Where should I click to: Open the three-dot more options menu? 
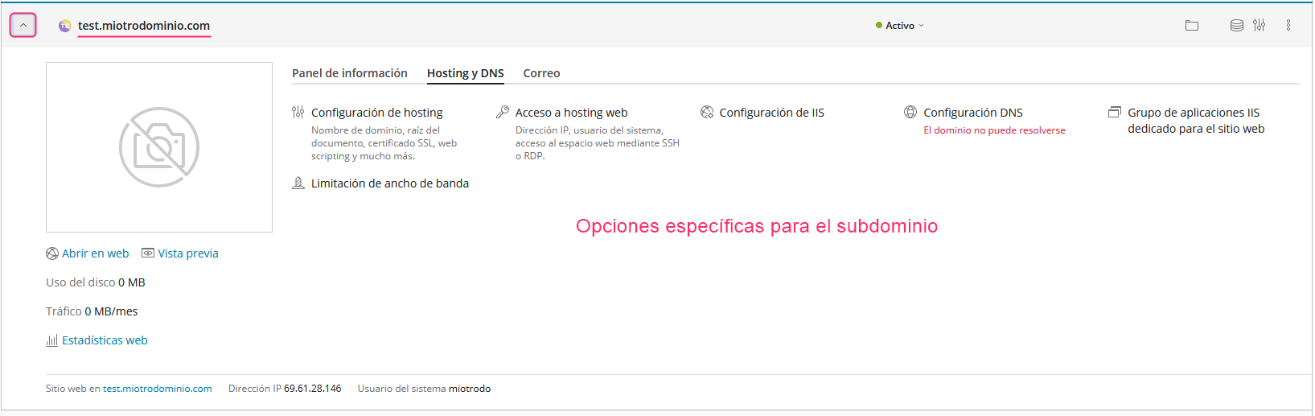tap(1288, 26)
